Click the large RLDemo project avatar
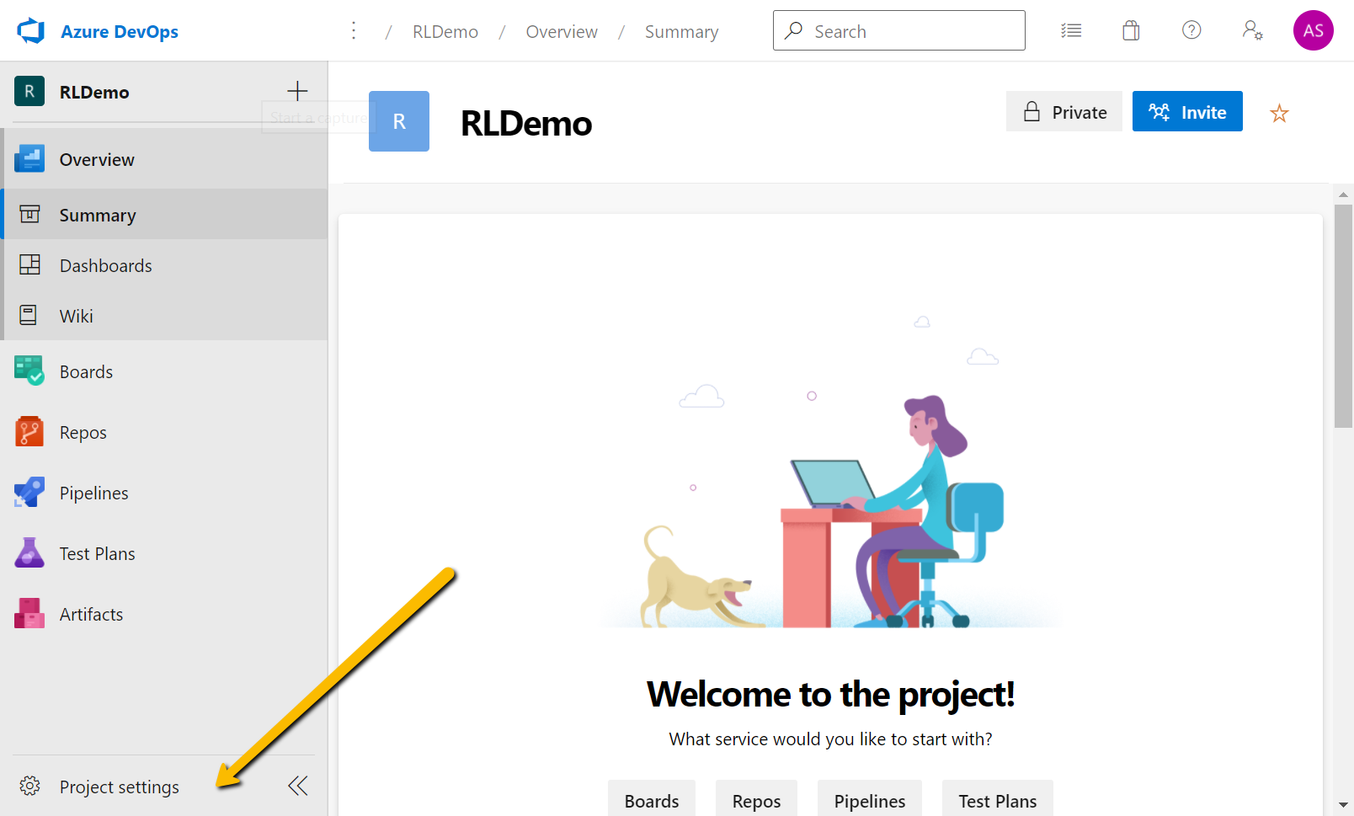The width and height of the screenshot is (1354, 816). [x=399, y=121]
